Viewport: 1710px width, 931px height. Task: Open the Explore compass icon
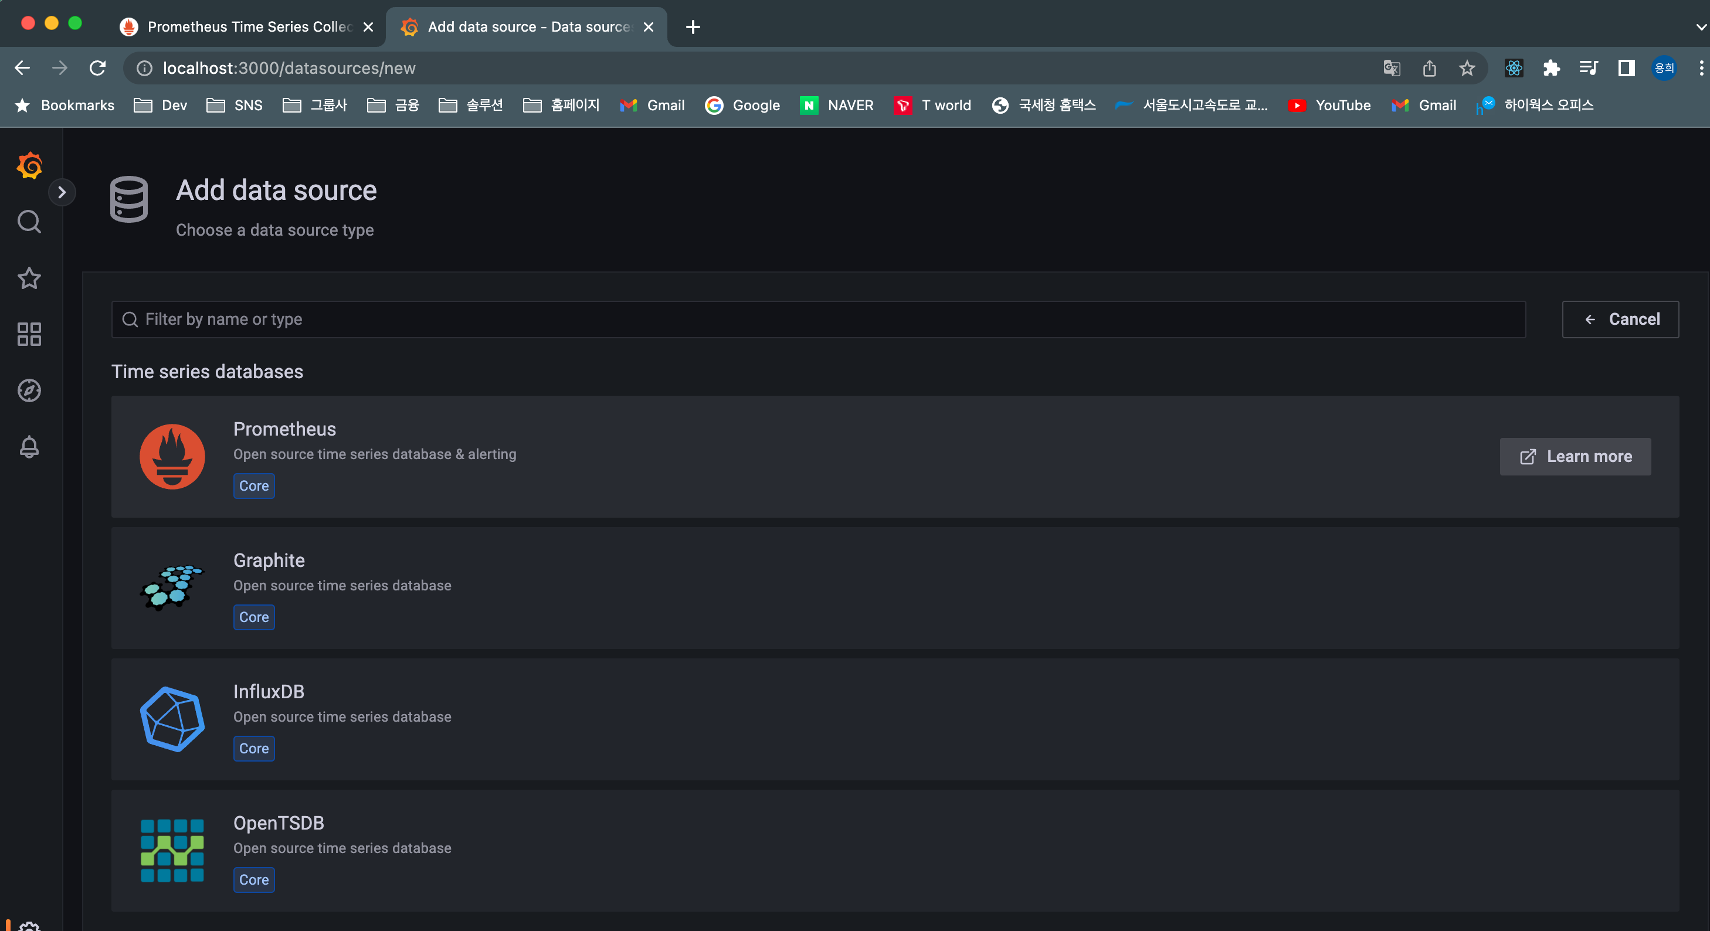click(x=29, y=391)
